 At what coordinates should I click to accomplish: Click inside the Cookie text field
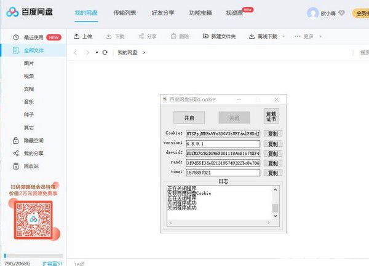(x=223, y=133)
